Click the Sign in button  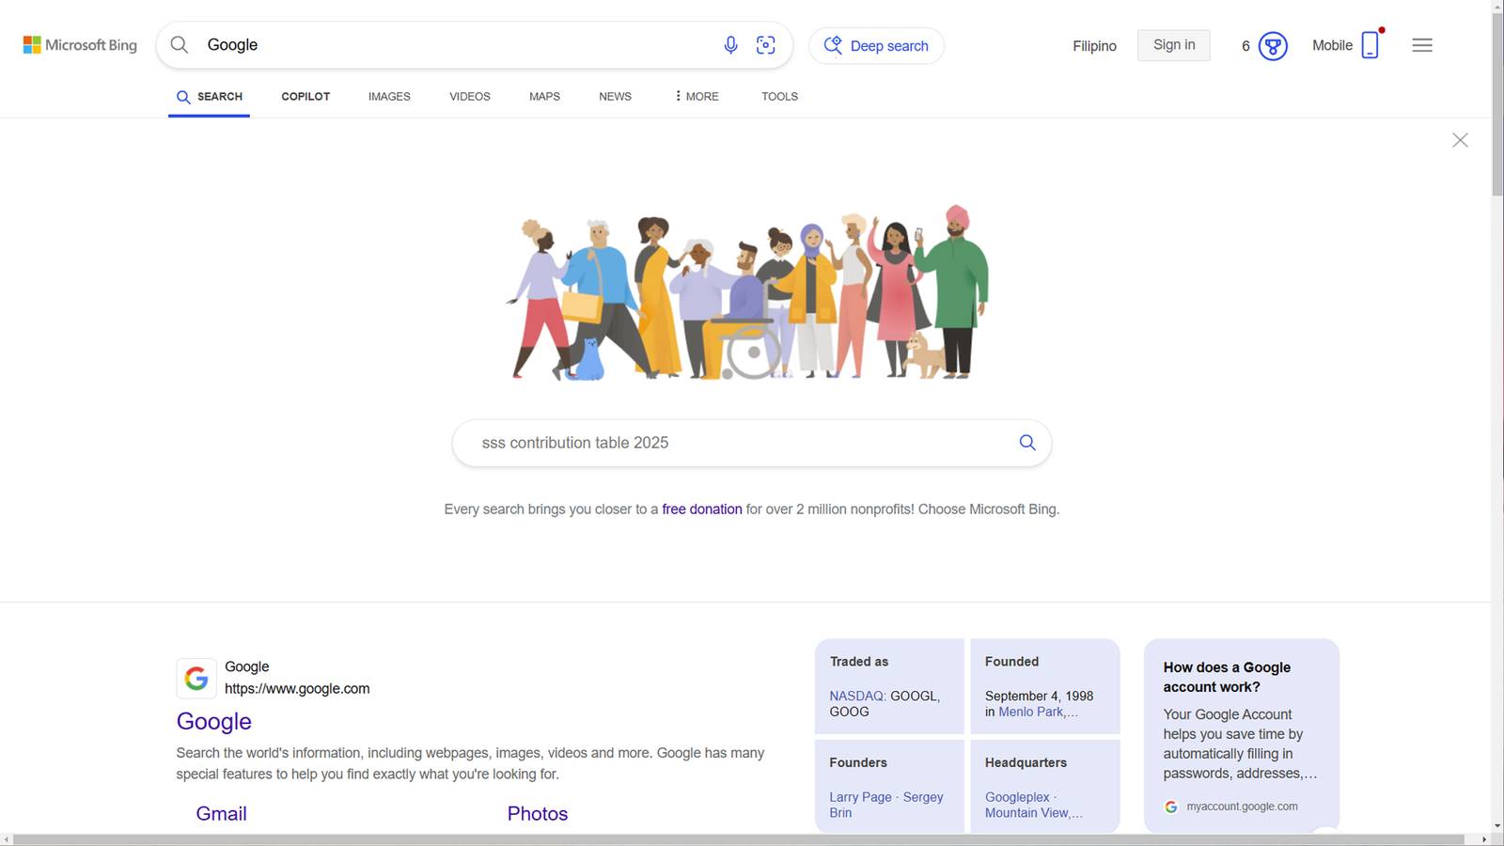(x=1173, y=44)
